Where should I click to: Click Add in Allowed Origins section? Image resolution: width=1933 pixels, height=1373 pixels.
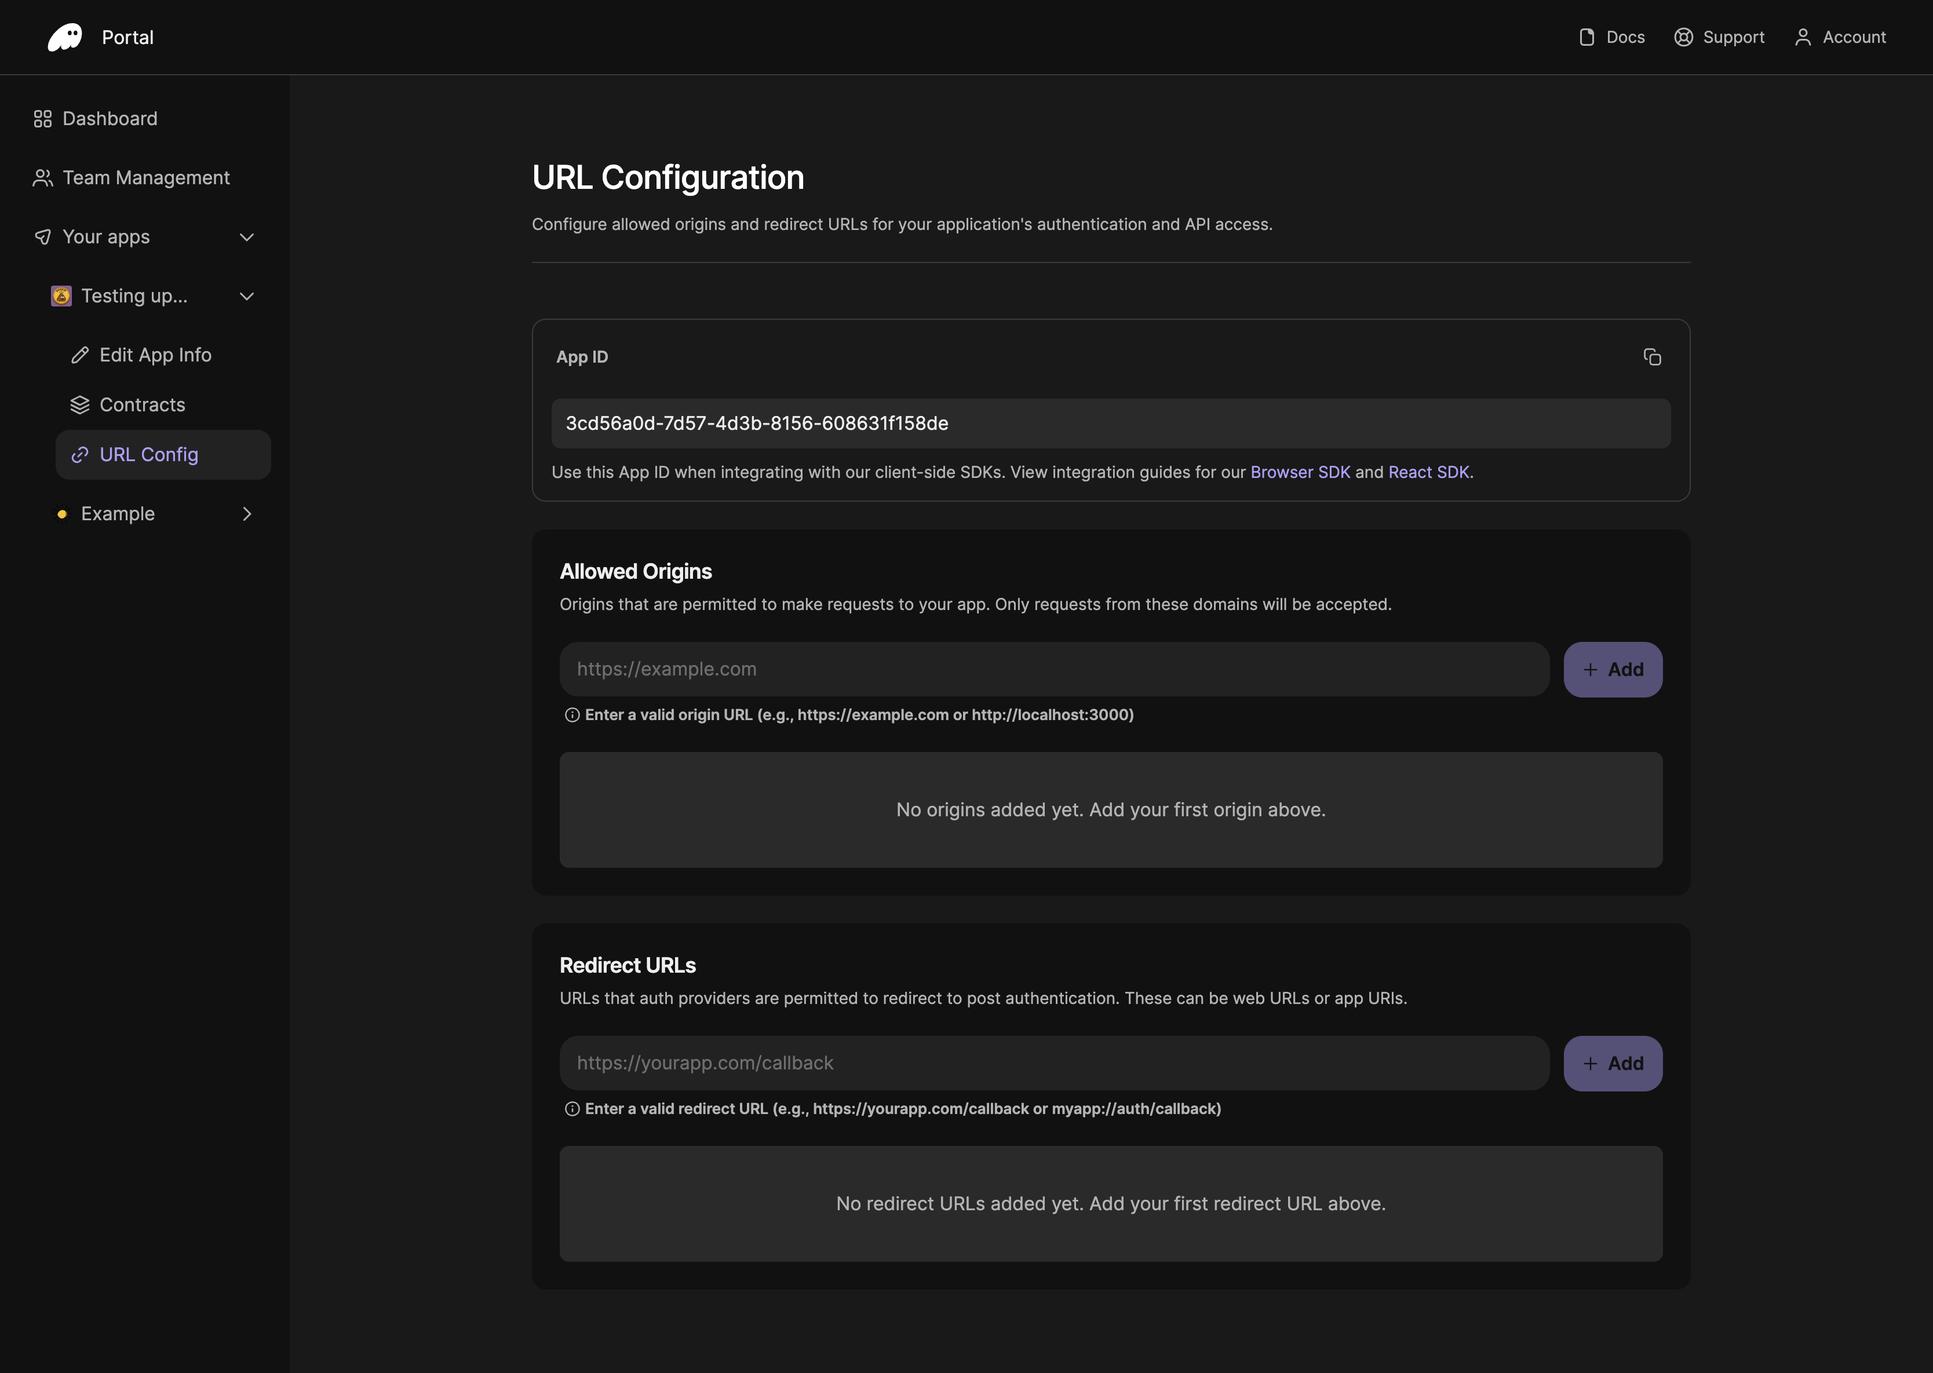pyautogui.click(x=1611, y=669)
